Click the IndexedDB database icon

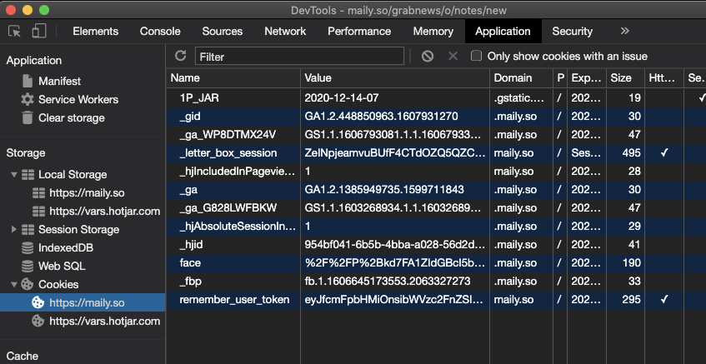click(x=28, y=248)
